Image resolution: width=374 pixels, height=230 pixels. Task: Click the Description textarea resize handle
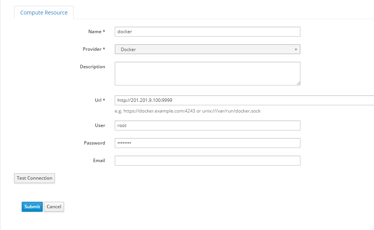coord(299,83)
